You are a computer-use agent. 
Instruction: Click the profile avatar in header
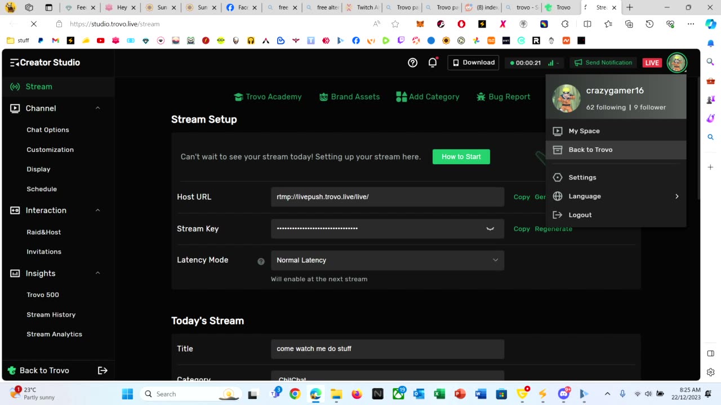pyautogui.click(x=677, y=62)
